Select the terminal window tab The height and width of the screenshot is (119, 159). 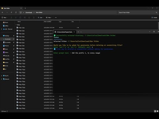pyautogui.click(x=65, y=32)
